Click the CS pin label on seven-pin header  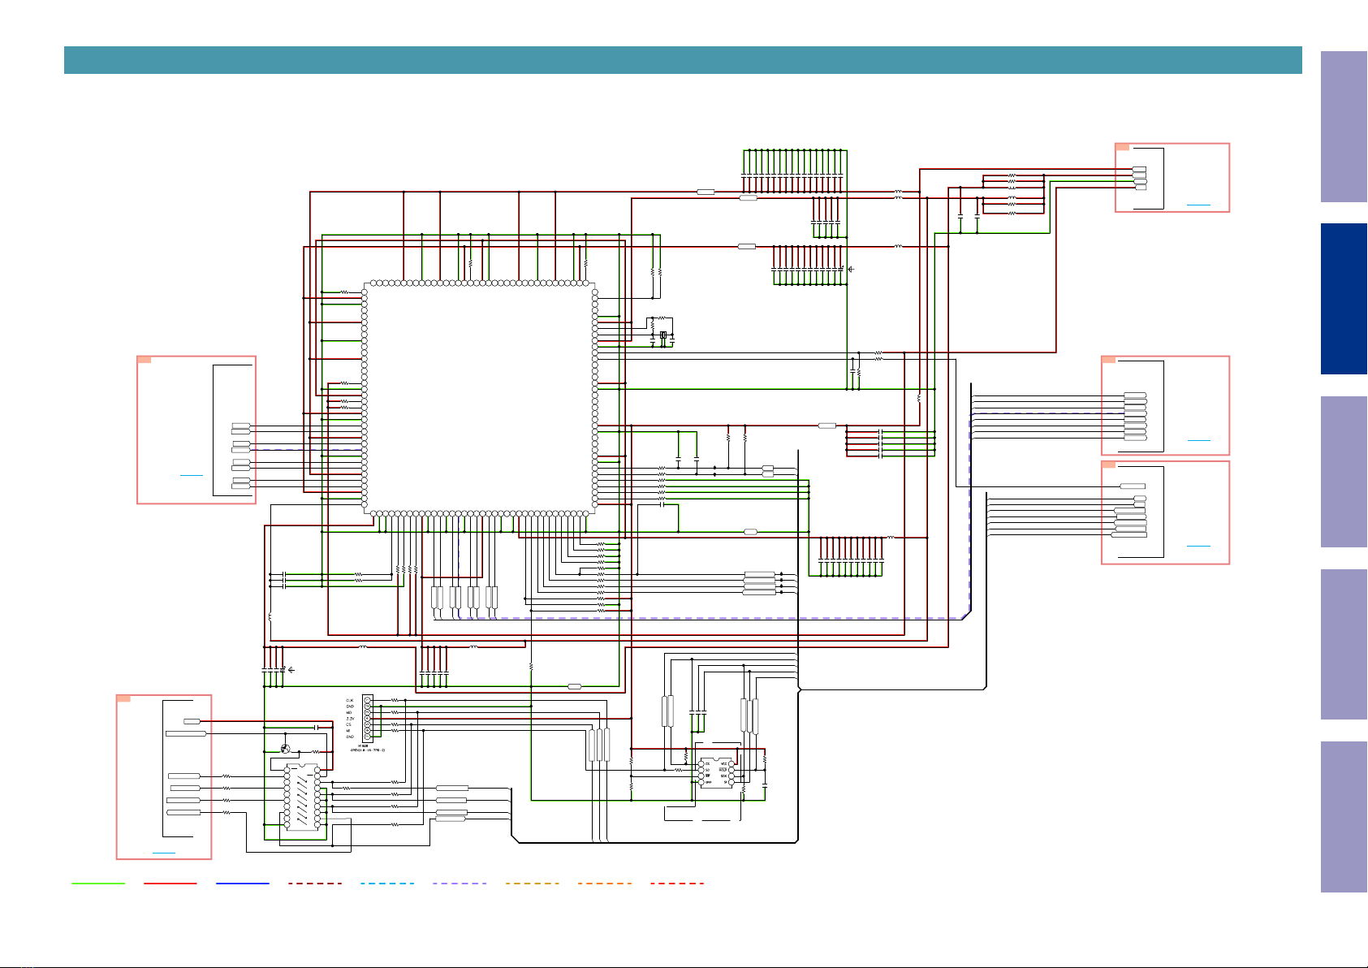[x=348, y=724]
